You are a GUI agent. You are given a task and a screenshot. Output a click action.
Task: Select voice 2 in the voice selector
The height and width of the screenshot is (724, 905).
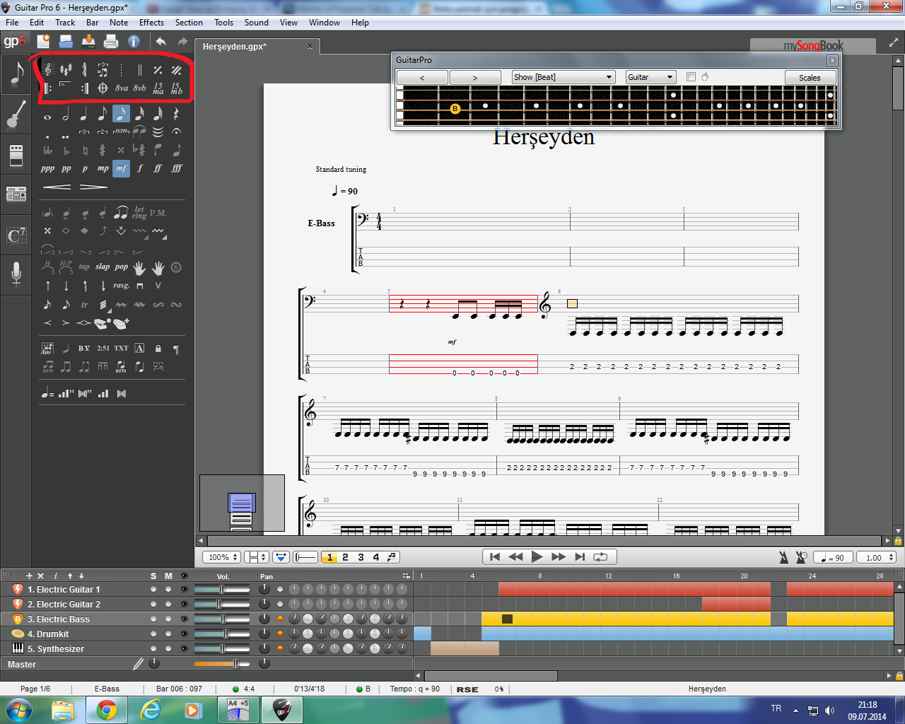[345, 557]
